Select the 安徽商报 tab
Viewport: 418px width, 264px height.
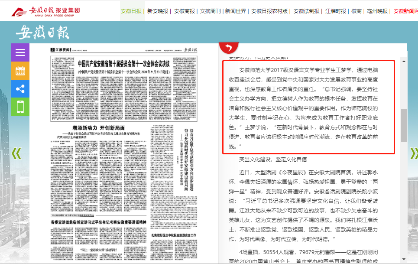tap(184, 11)
